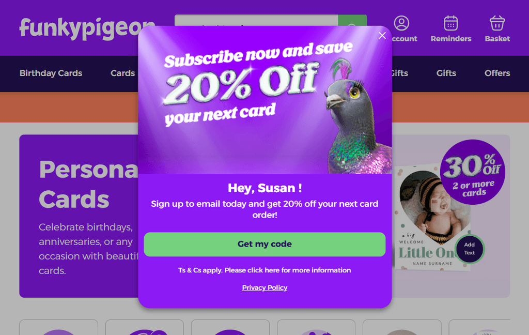This screenshot has width=529, height=335.
Task: Close the subscribe popup with the X
Action: pos(382,36)
